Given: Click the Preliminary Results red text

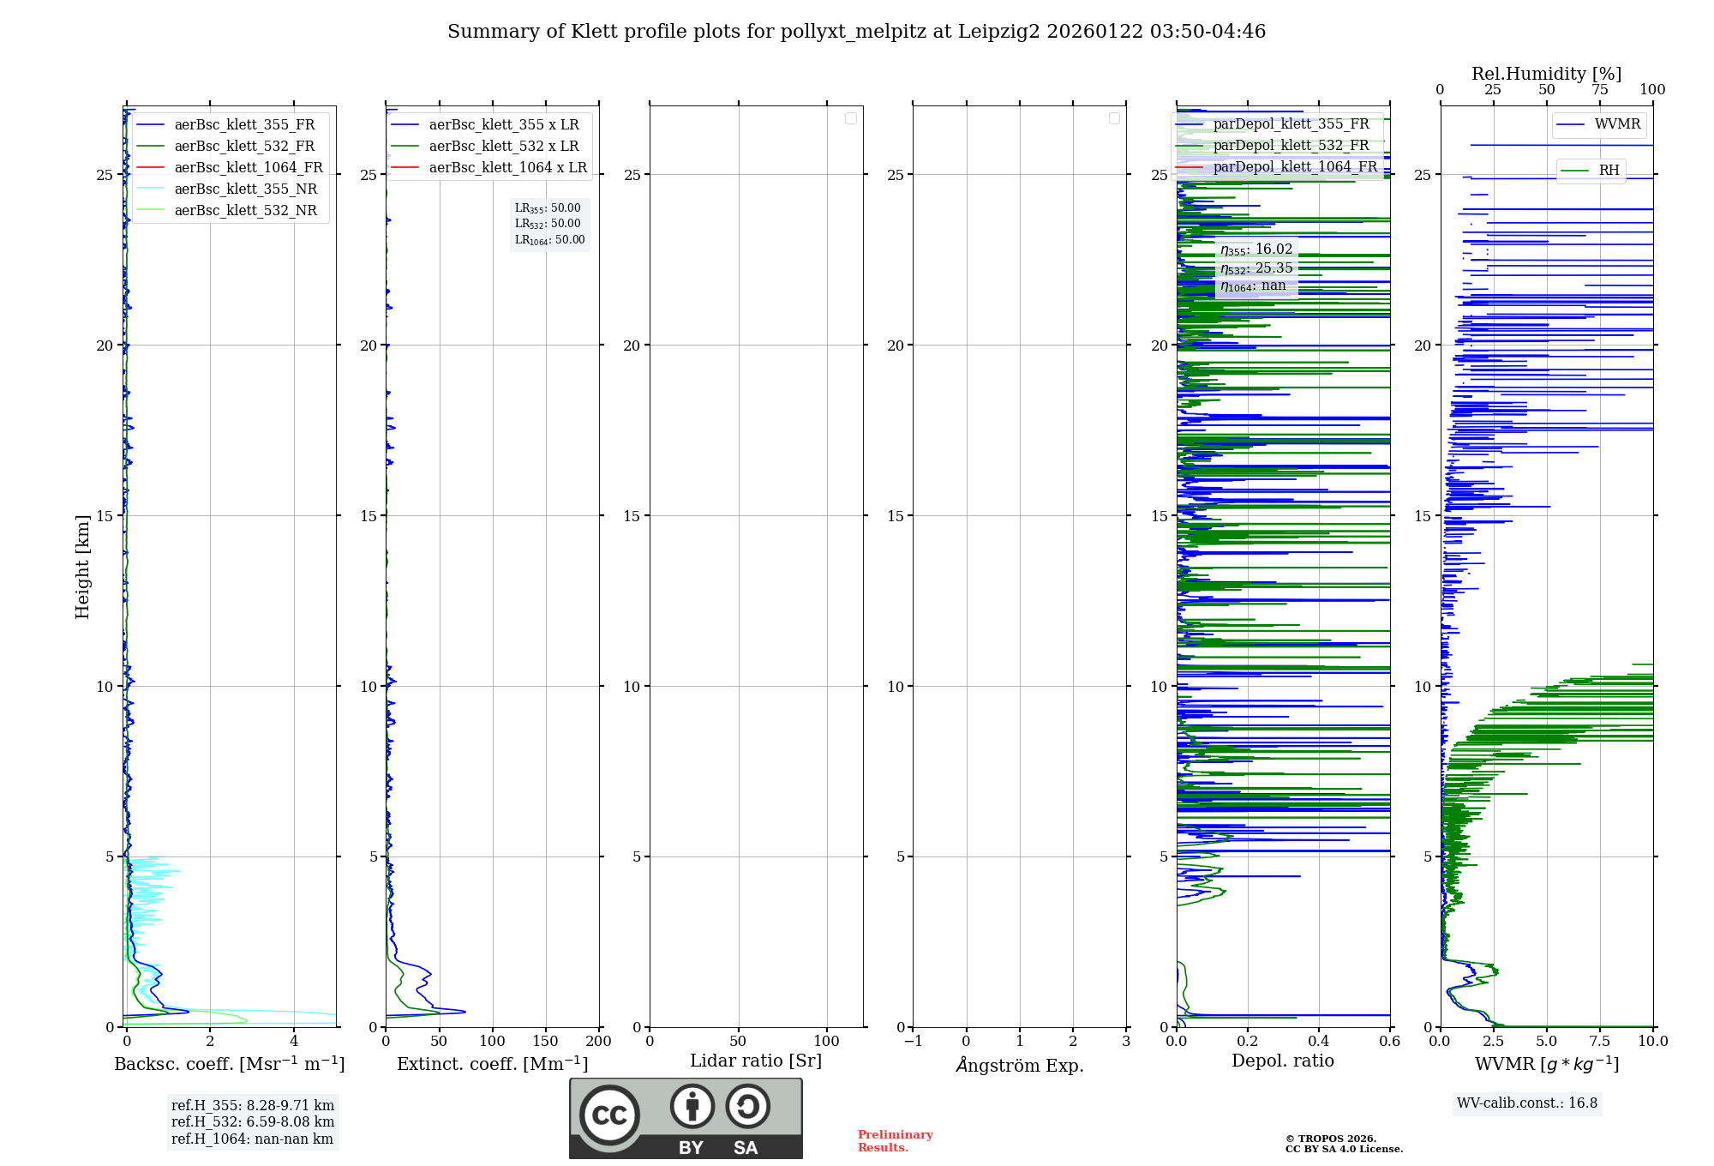Looking at the screenshot, I should point(895,1140).
